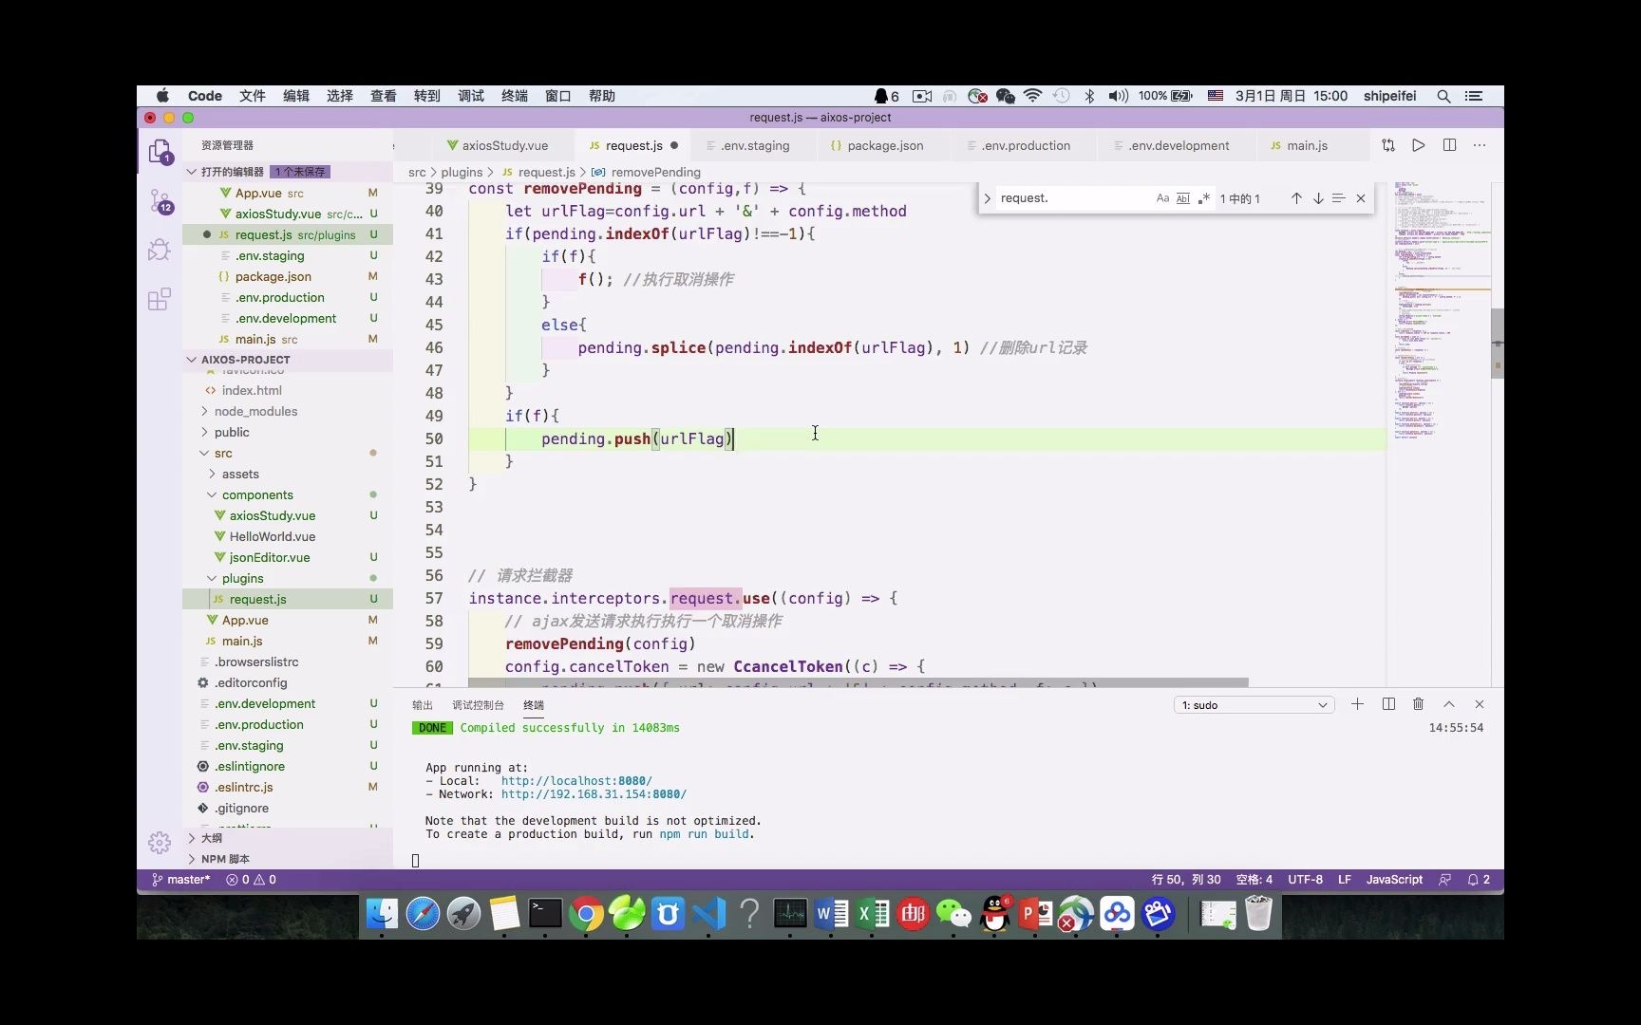
Task: Switch to the package.json tab
Action: pos(885,145)
